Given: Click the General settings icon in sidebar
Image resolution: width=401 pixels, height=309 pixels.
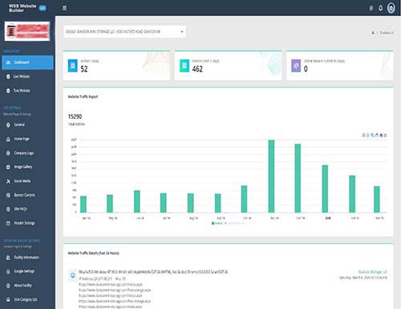Looking at the screenshot, I should point(8,125).
